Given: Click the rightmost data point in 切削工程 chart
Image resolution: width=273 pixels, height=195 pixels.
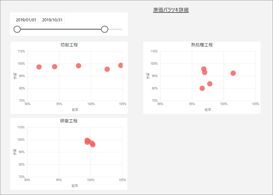Looking at the screenshot, I should click(121, 65).
